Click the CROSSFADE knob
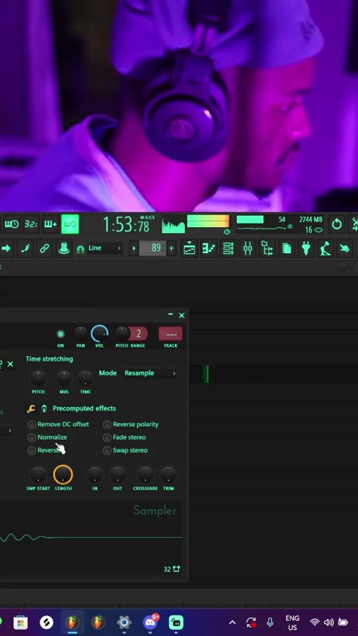The image size is (358, 636). (145, 474)
